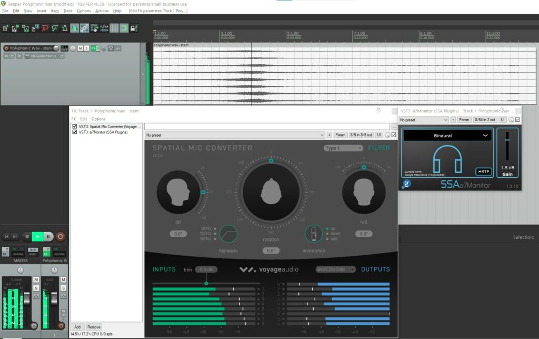The width and height of the screenshot is (539, 339).
Task: Mute the MASTER channel in mixer
Action: (x=36, y=279)
